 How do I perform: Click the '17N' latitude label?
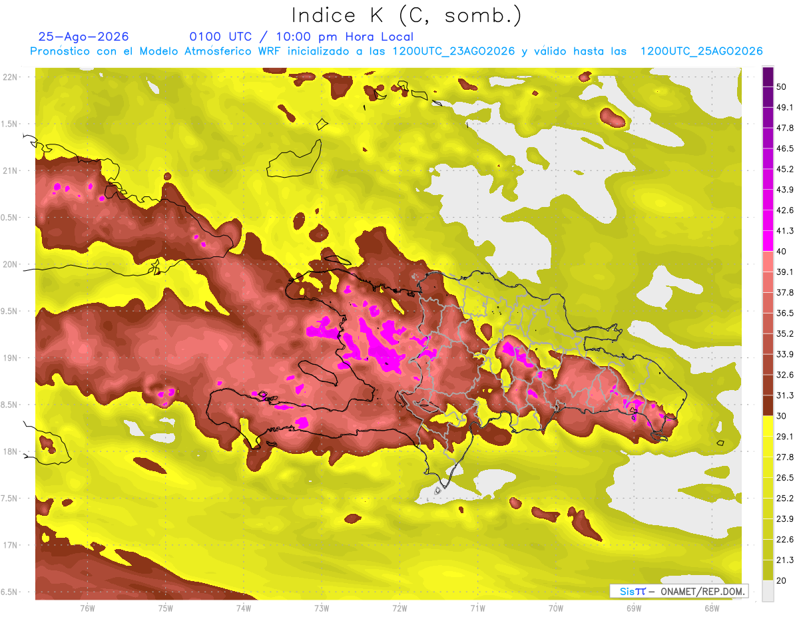click(x=10, y=545)
